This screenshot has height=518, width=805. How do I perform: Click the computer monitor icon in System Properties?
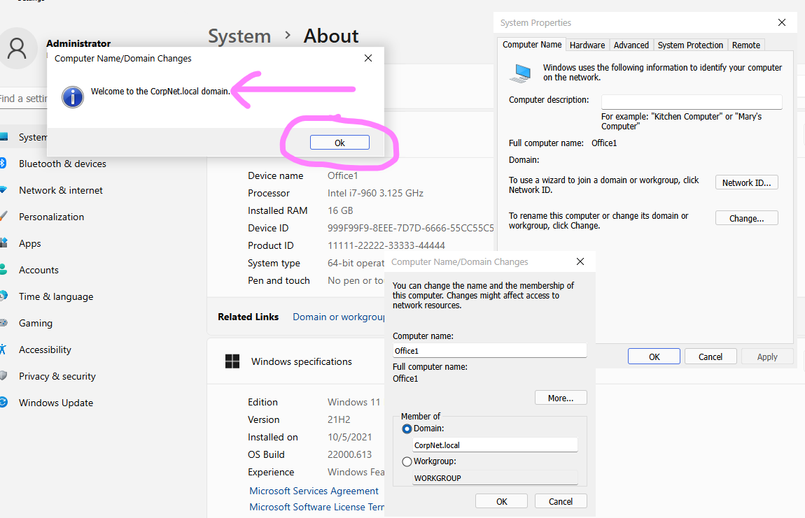(521, 73)
